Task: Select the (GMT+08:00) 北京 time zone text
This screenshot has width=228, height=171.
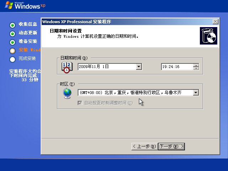Action: [x=131, y=93]
